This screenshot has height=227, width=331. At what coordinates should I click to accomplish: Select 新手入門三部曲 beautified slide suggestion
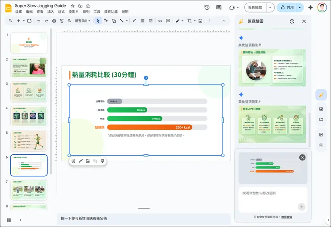tap(272, 124)
